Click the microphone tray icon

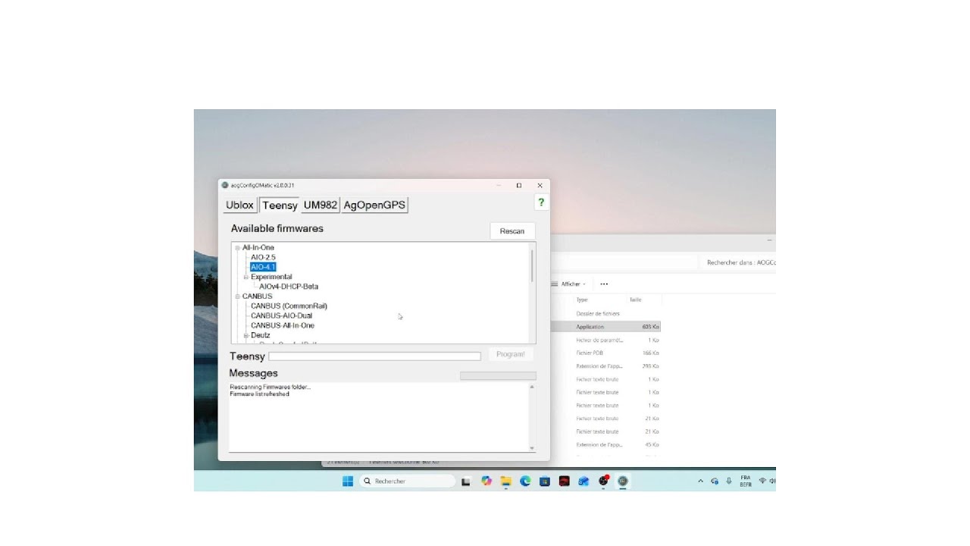[729, 481]
